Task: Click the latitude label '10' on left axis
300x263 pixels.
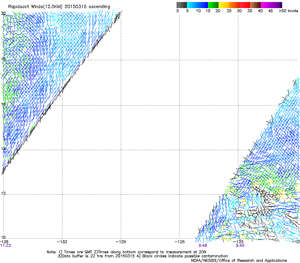Action: pos(3,237)
